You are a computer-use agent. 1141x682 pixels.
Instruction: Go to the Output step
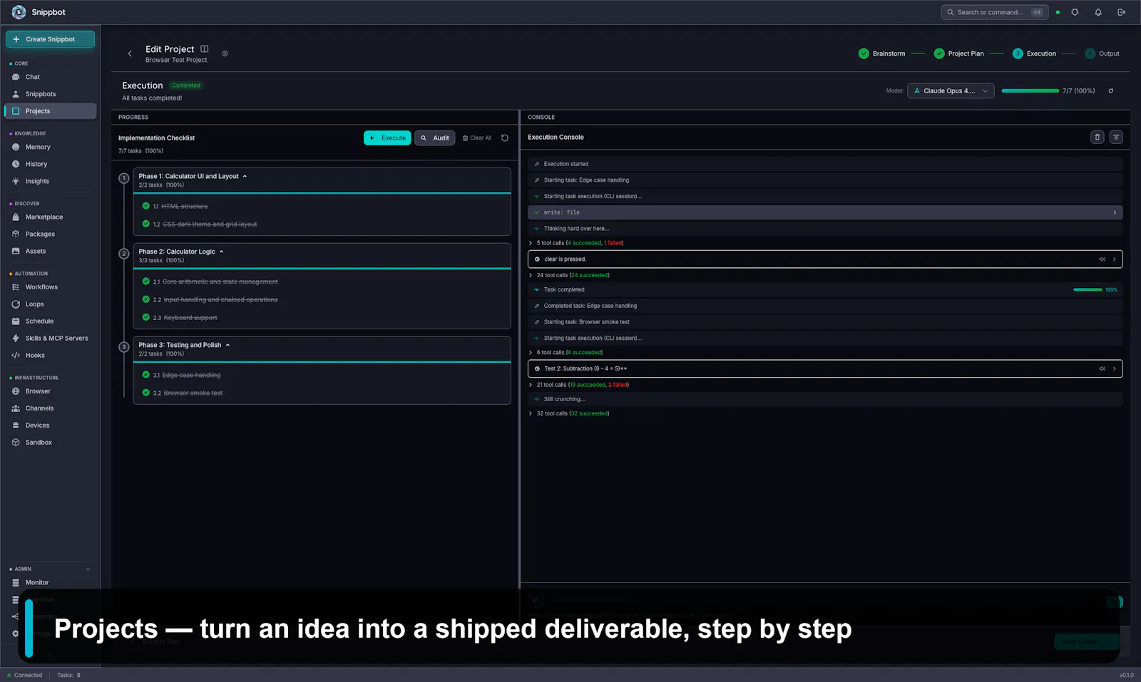coord(1102,53)
